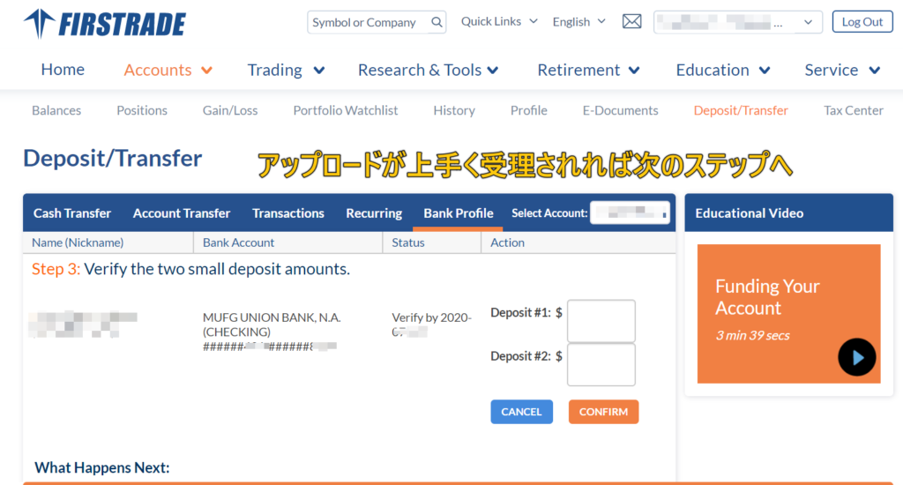Open the Portfolio Watchlist subpage
This screenshot has height=485, width=903.
tap(346, 110)
